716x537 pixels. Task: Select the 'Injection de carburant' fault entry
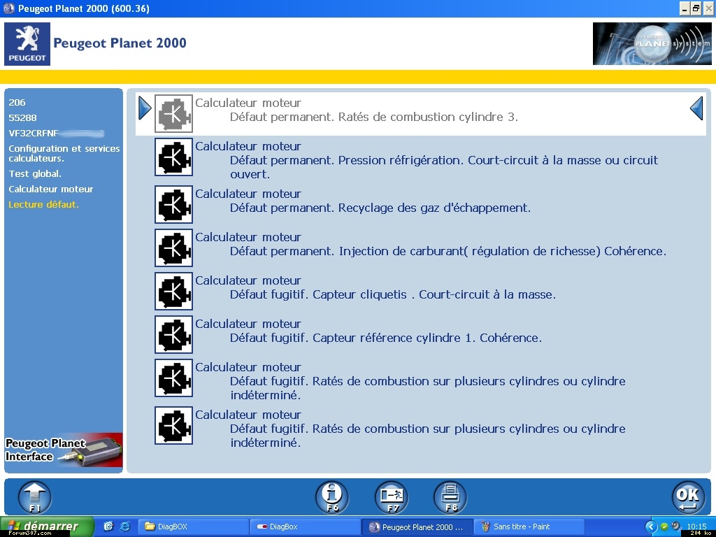tap(447, 251)
